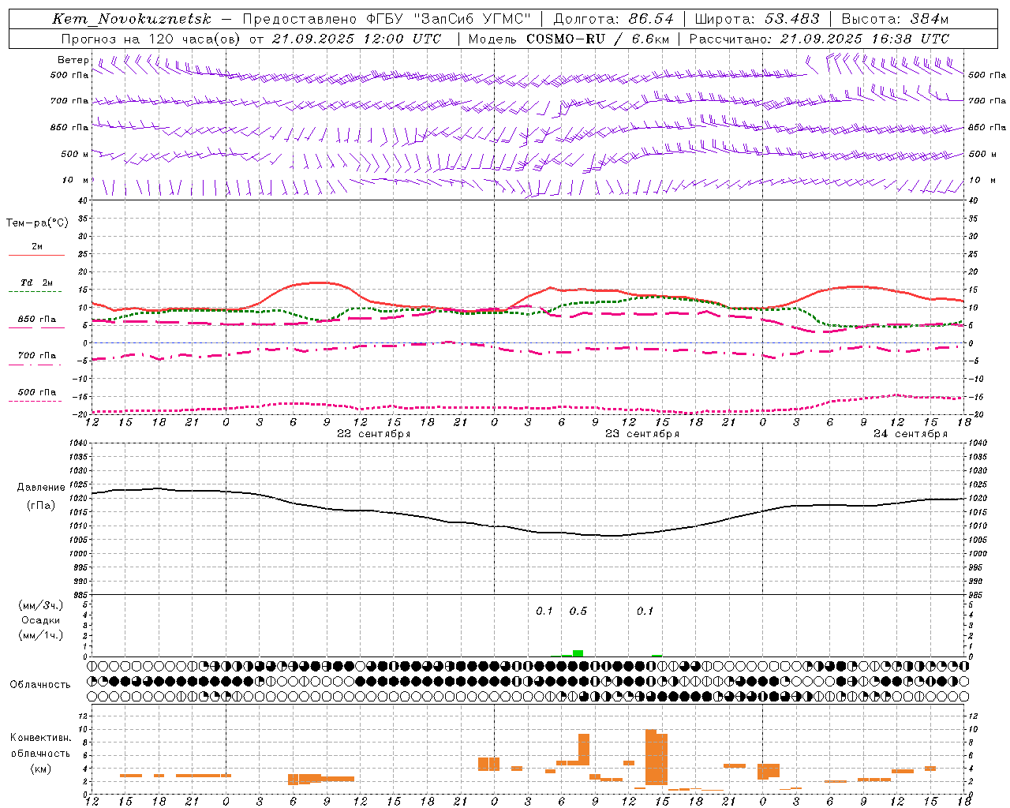Click the 23 сентября date label
The image size is (1010, 808).
pyautogui.click(x=642, y=433)
